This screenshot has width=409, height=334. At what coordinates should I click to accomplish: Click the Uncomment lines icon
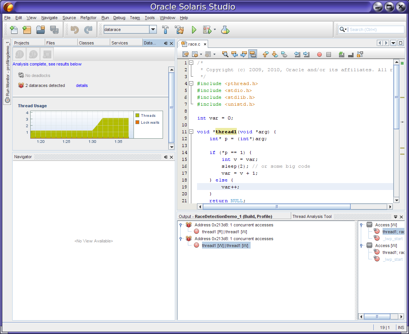tap(351, 54)
